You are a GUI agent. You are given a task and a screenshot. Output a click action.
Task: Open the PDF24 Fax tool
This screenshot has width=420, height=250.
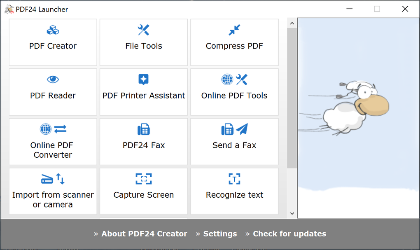[143, 142]
